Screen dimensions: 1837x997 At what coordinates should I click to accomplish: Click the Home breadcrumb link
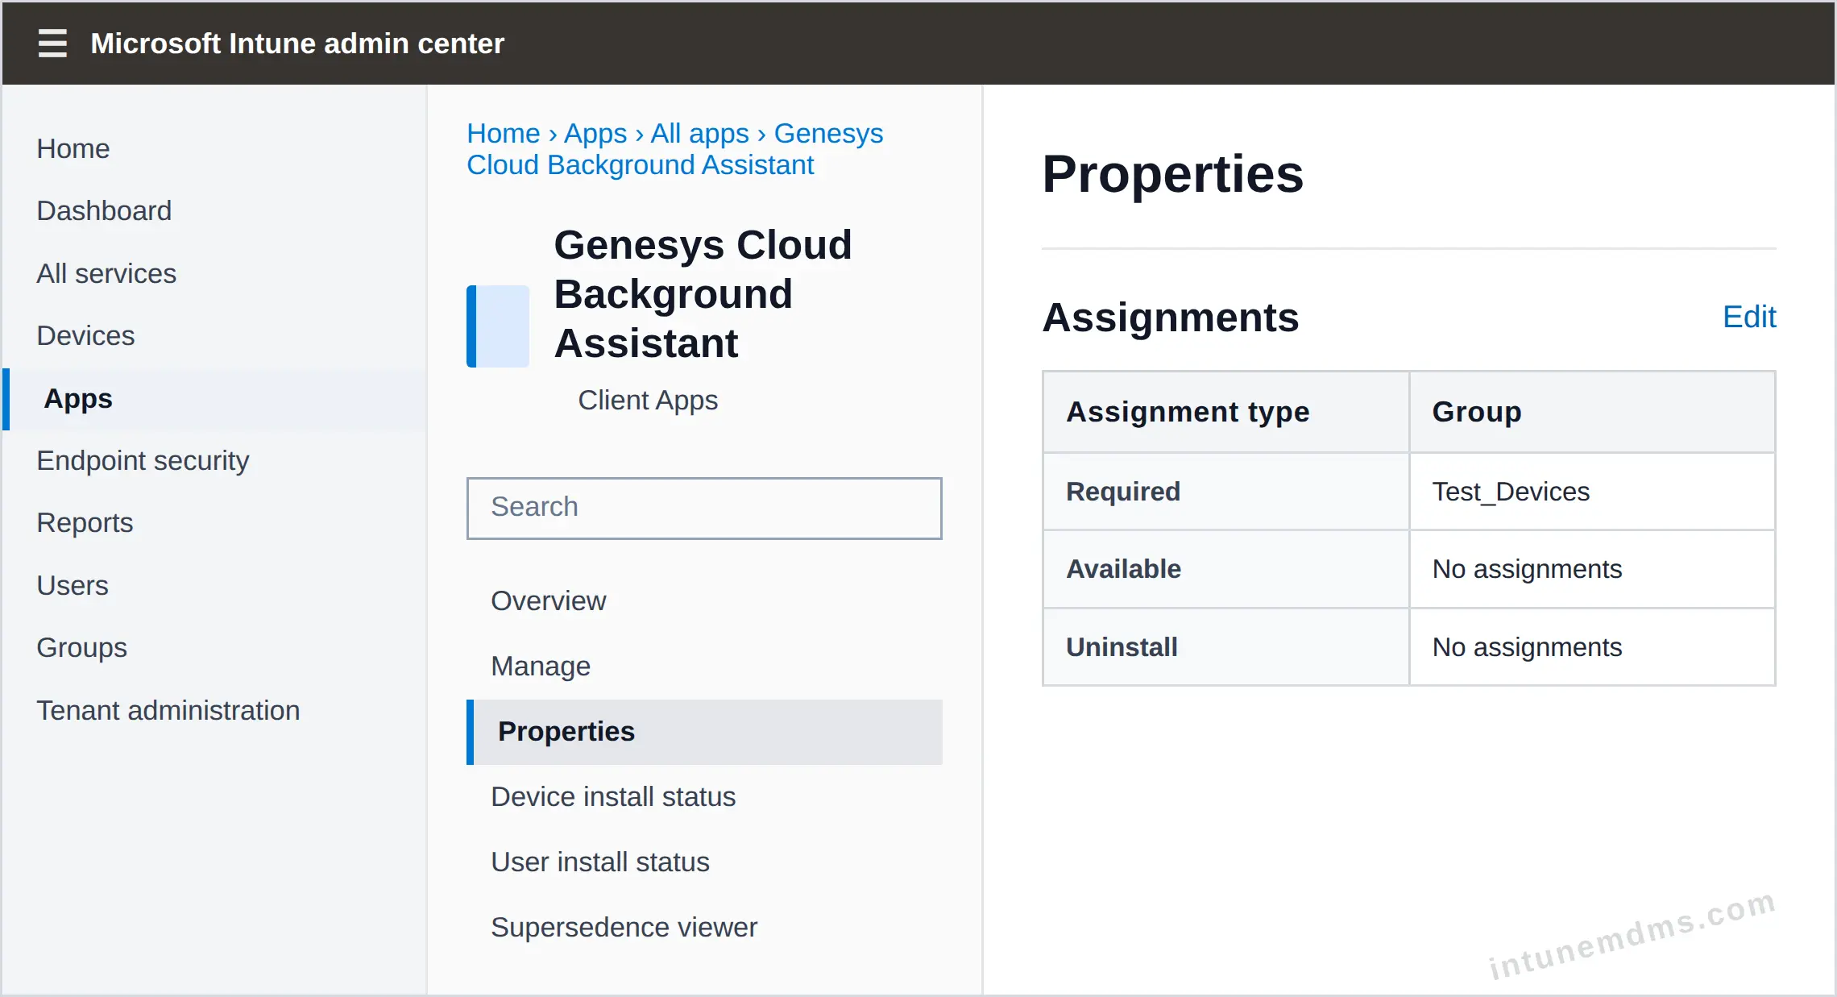tap(504, 133)
